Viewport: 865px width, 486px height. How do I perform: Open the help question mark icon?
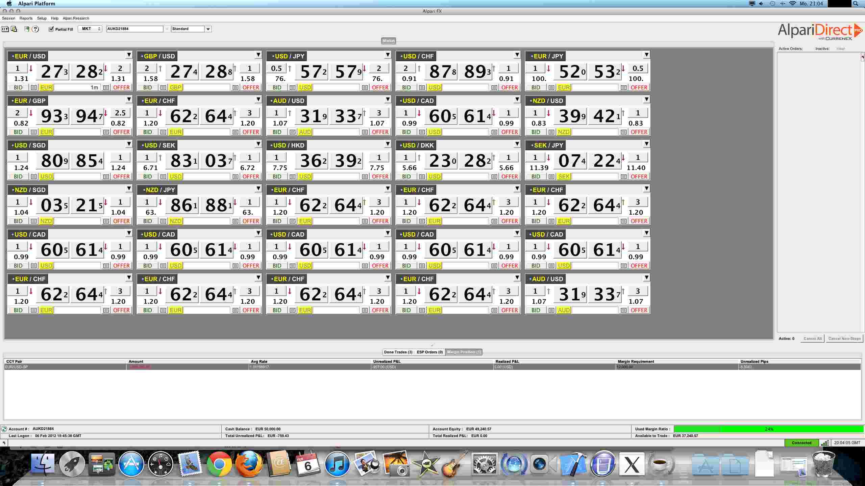(35, 29)
